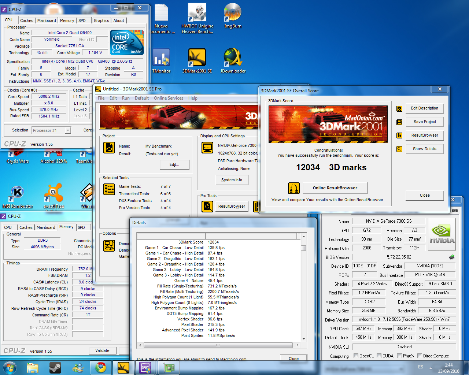Open the Help menu in 3DMark2001
Image resolution: width=469 pixels, height=375 pixels.
193,98
